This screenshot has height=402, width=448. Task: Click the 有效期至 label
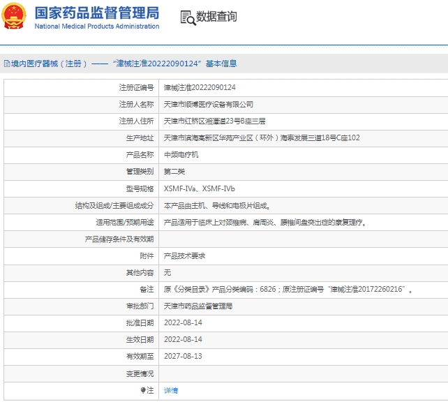pos(140,356)
